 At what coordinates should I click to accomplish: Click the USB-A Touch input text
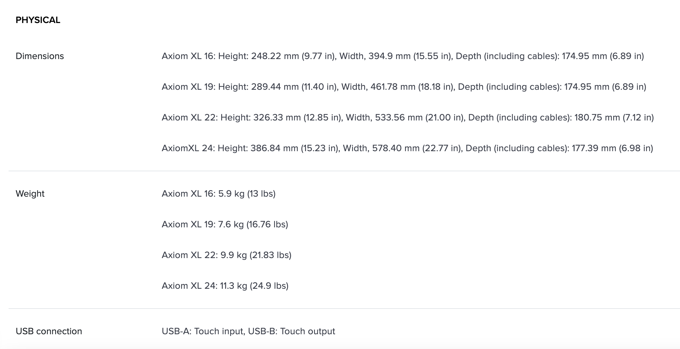tap(203, 331)
